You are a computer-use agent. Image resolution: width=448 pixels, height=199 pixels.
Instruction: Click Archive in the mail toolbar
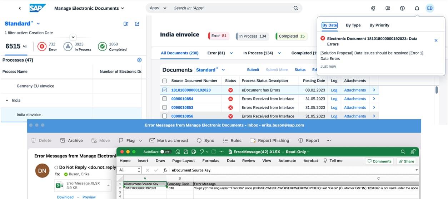coord(71,141)
